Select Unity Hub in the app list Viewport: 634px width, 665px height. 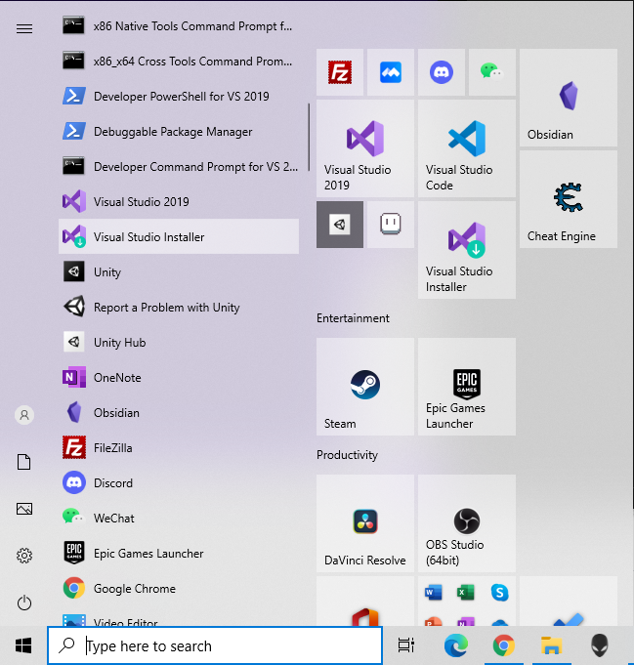point(119,343)
